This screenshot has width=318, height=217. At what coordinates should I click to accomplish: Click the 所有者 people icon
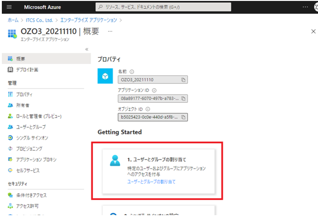[10, 105]
